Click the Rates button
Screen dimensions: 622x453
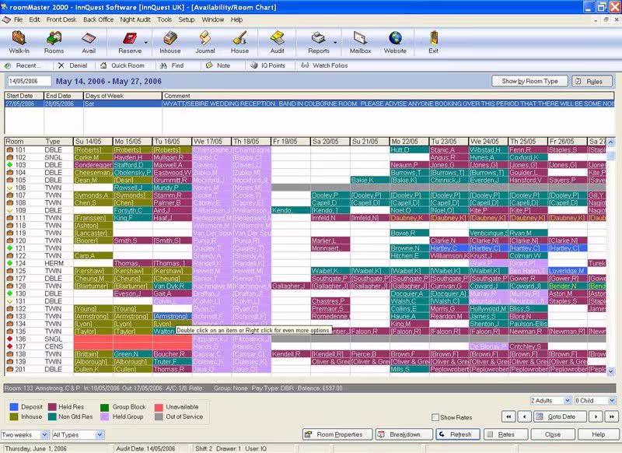pyautogui.click(x=505, y=434)
